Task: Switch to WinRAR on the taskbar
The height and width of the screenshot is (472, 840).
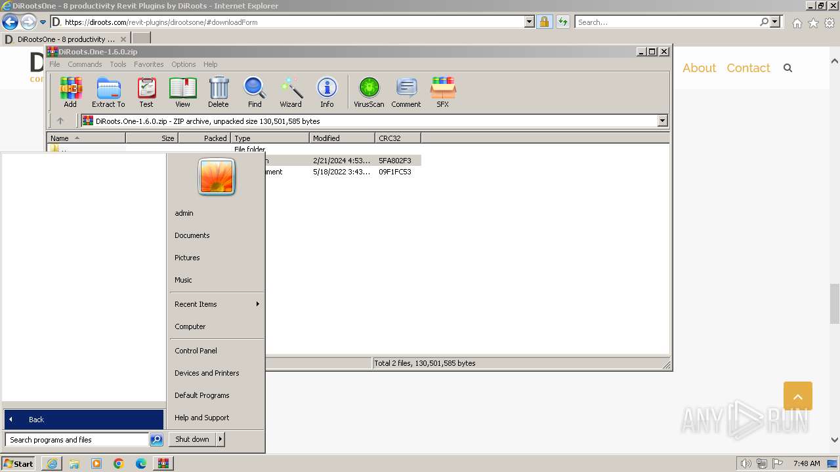Action: 163,463
